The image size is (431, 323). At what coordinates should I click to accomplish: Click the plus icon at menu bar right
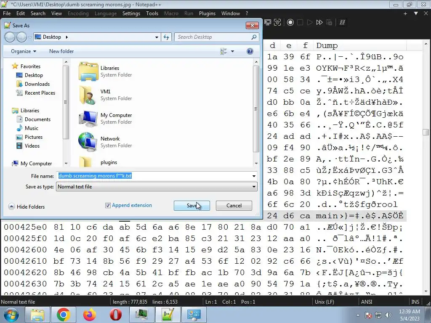point(405,13)
